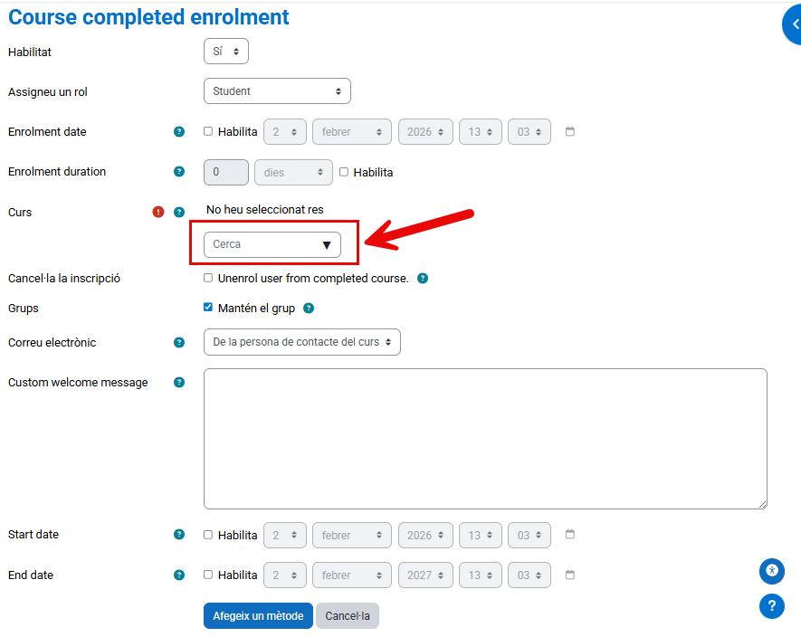Uncheck the Mantén el grup checkbox
This screenshot has width=801, height=637.
[208, 308]
